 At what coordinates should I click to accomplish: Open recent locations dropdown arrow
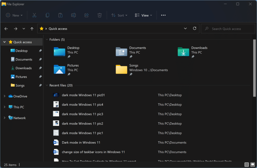(x=24, y=29)
